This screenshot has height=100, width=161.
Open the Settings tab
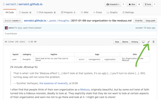click(x=128, y=12)
